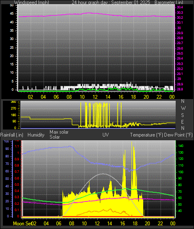Click the '20' hour label under the solar chart
This screenshot has width=194, height=229.
(x=147, y=224)
